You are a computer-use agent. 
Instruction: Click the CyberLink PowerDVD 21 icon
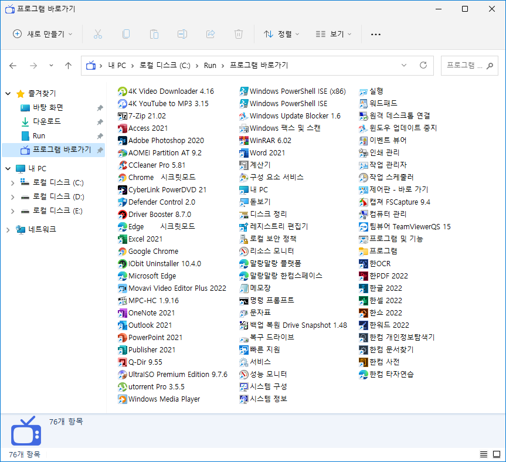click(x=123, y=190)
